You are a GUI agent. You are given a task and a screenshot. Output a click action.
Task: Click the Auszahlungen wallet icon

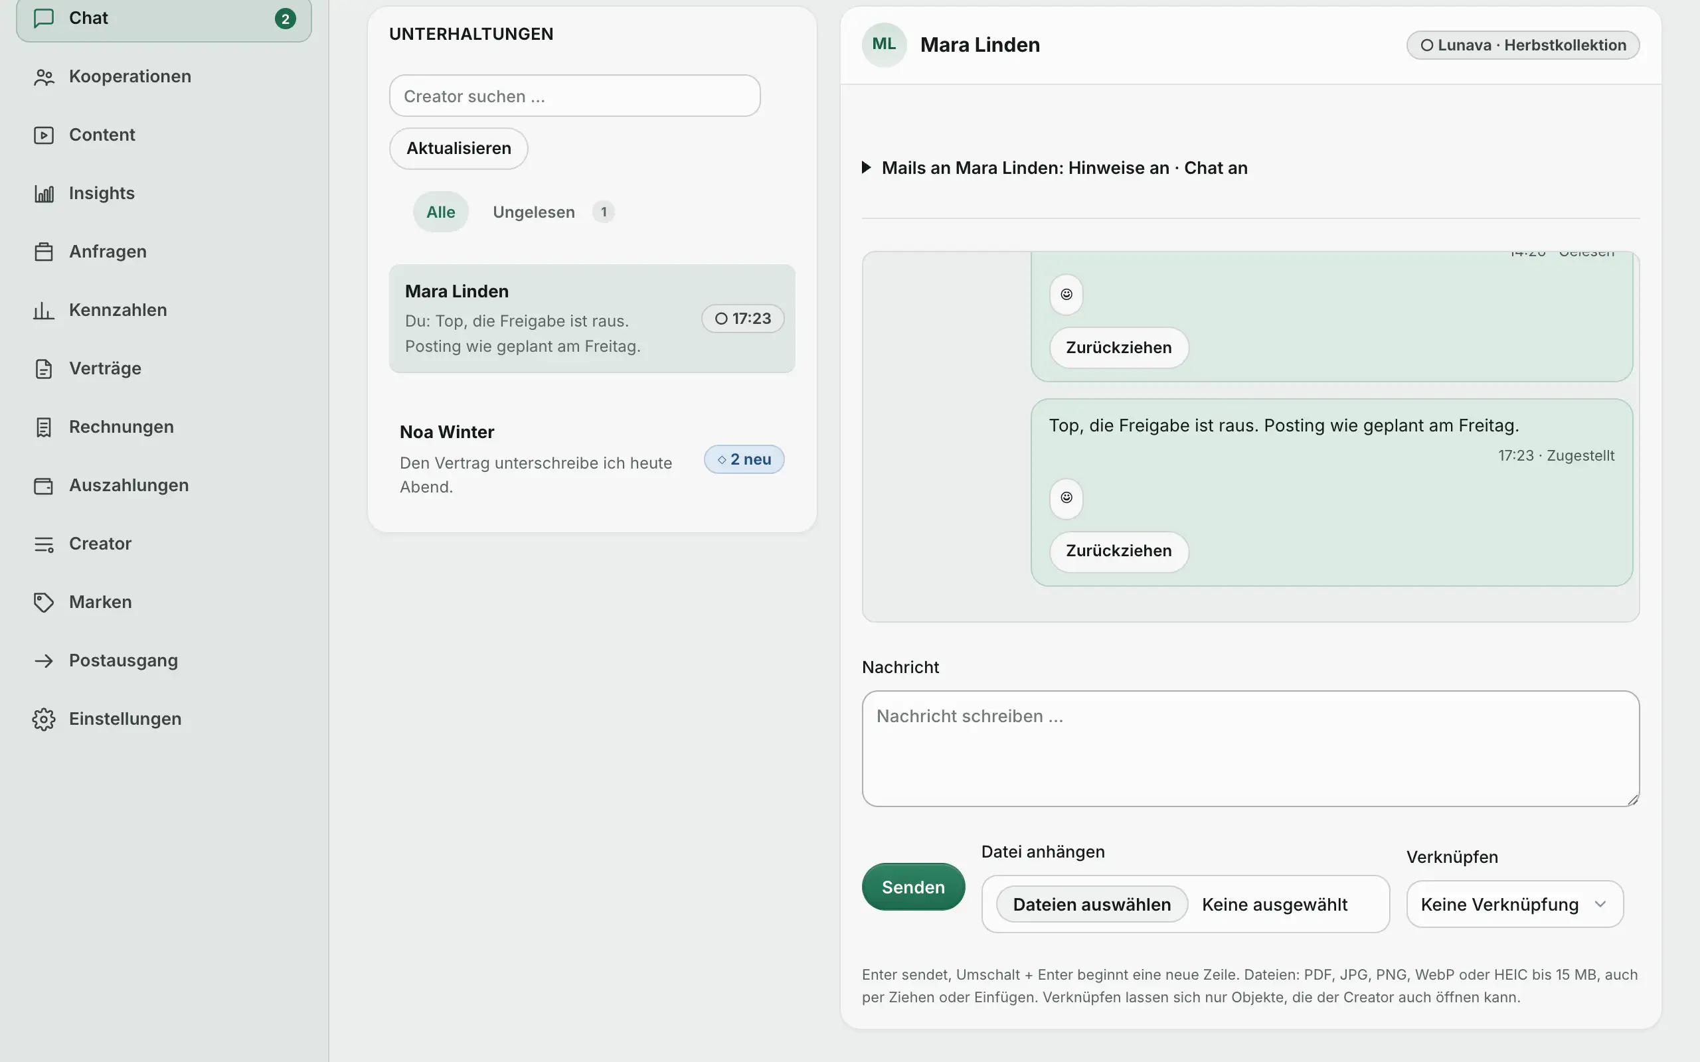(x=44, y=485)
